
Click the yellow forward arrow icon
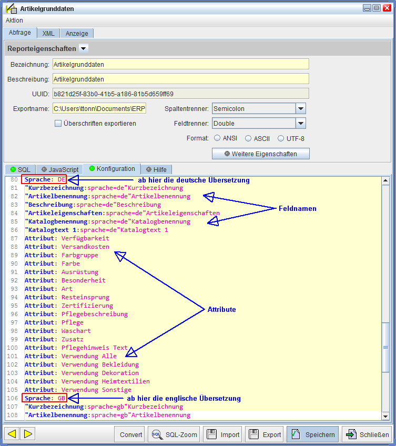[x=28, y=434]
